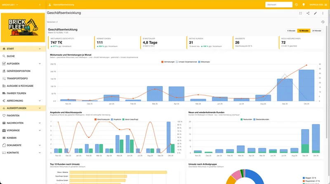
Task: Open the BRICKFLEET workspace dropdown
Action: [x=10, y=5]
